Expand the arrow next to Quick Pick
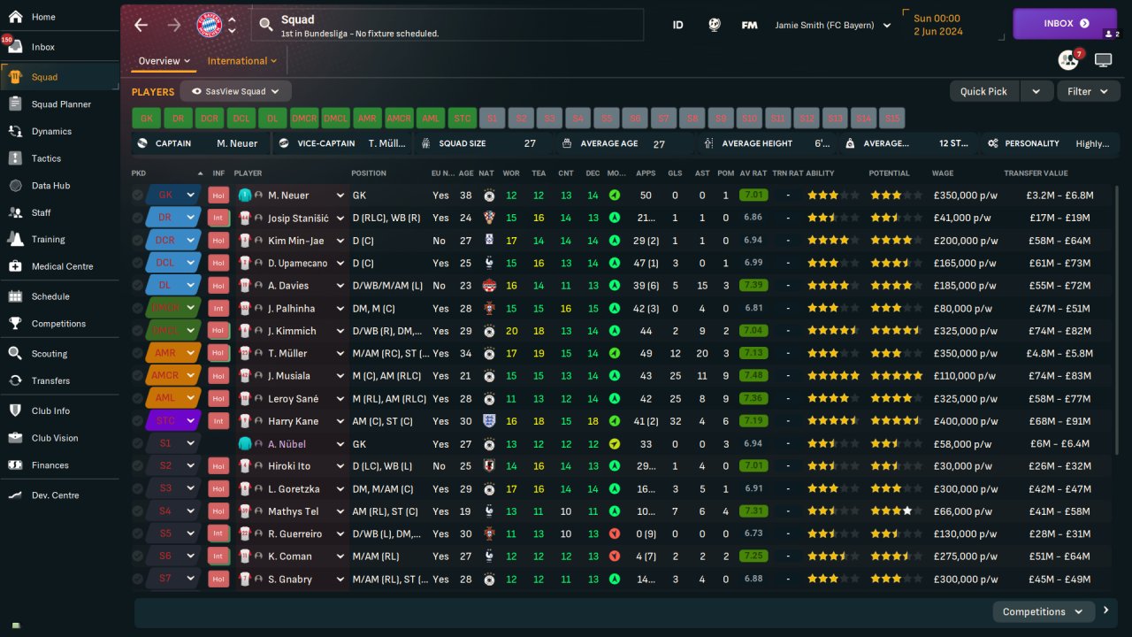This screenshot has width=1132, height=637. tap(1036, 91)
